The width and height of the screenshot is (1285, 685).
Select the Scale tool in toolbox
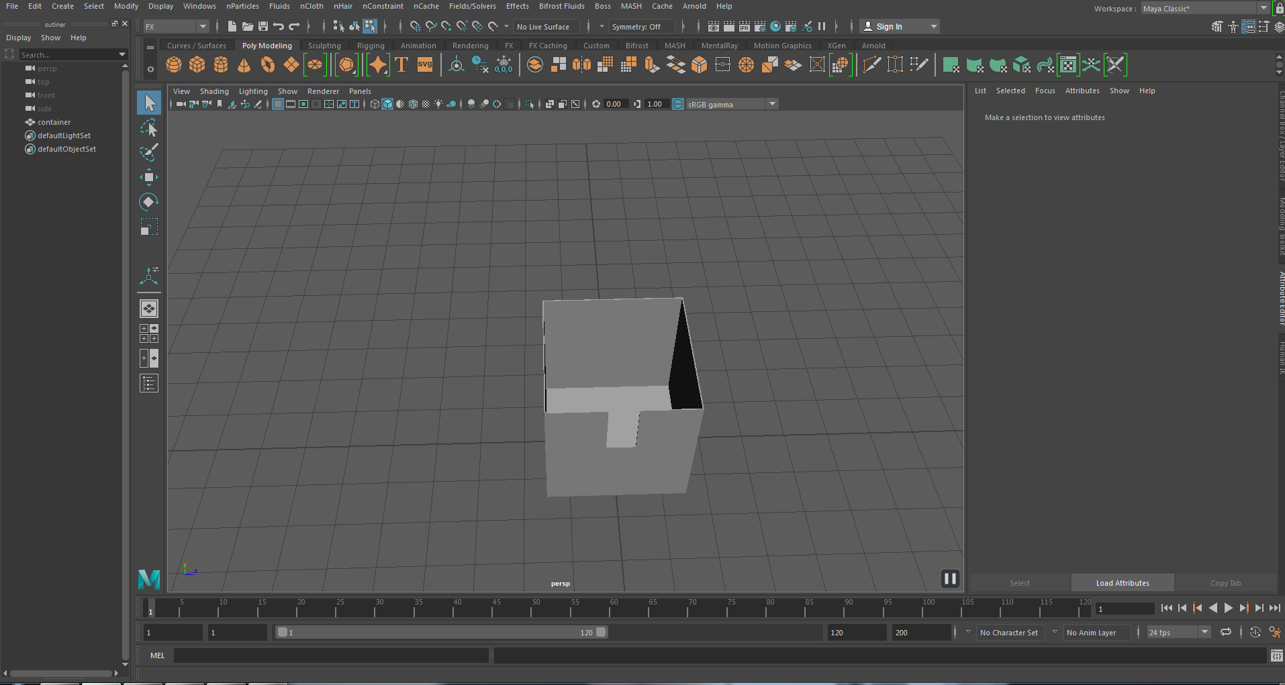tap(148, 227)
